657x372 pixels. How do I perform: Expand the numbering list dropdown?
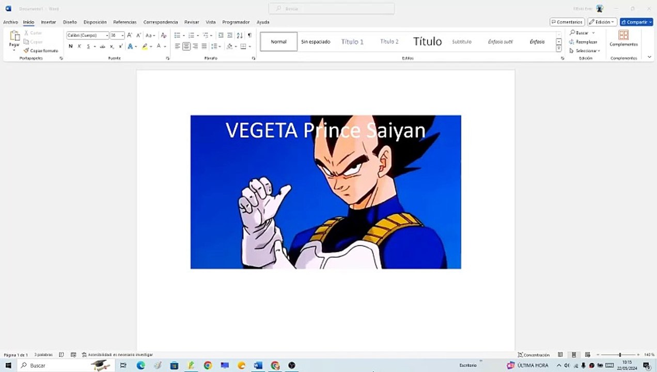pyautogui.click(x=198, y=35)
